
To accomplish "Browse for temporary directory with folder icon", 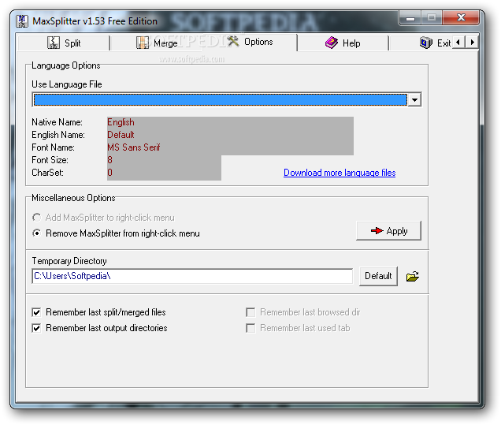I will pyautogui.click(x=413, y=276).
